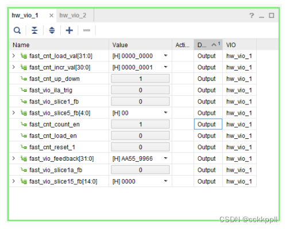
Task: Click the fast_vio_ila_trig signal name
Action: [x=51, y=90]
